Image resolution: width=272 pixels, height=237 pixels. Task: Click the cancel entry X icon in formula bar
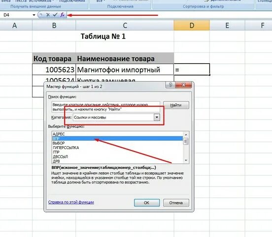48,15
